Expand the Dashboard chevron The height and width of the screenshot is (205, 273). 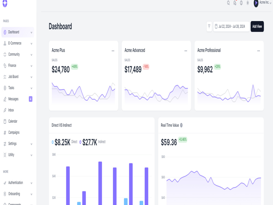(31, 33)
